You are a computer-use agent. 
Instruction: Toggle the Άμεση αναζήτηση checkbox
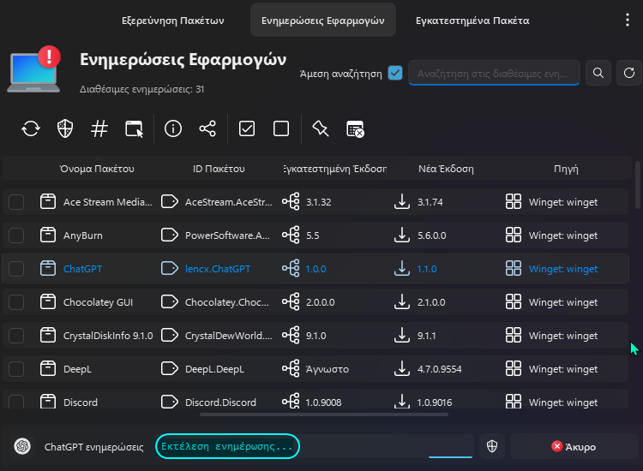point(395,73)
